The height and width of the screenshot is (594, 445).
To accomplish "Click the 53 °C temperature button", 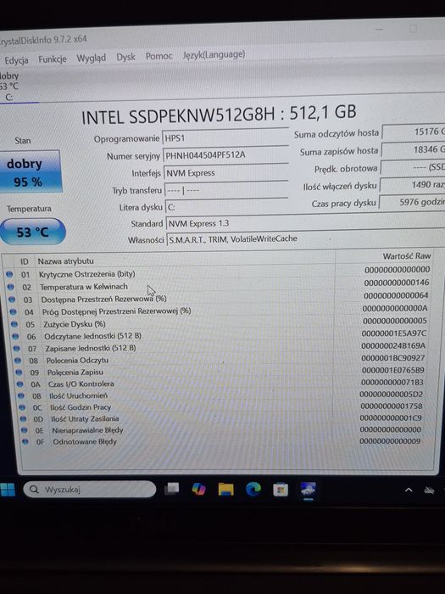I will (x=32, y=232).
